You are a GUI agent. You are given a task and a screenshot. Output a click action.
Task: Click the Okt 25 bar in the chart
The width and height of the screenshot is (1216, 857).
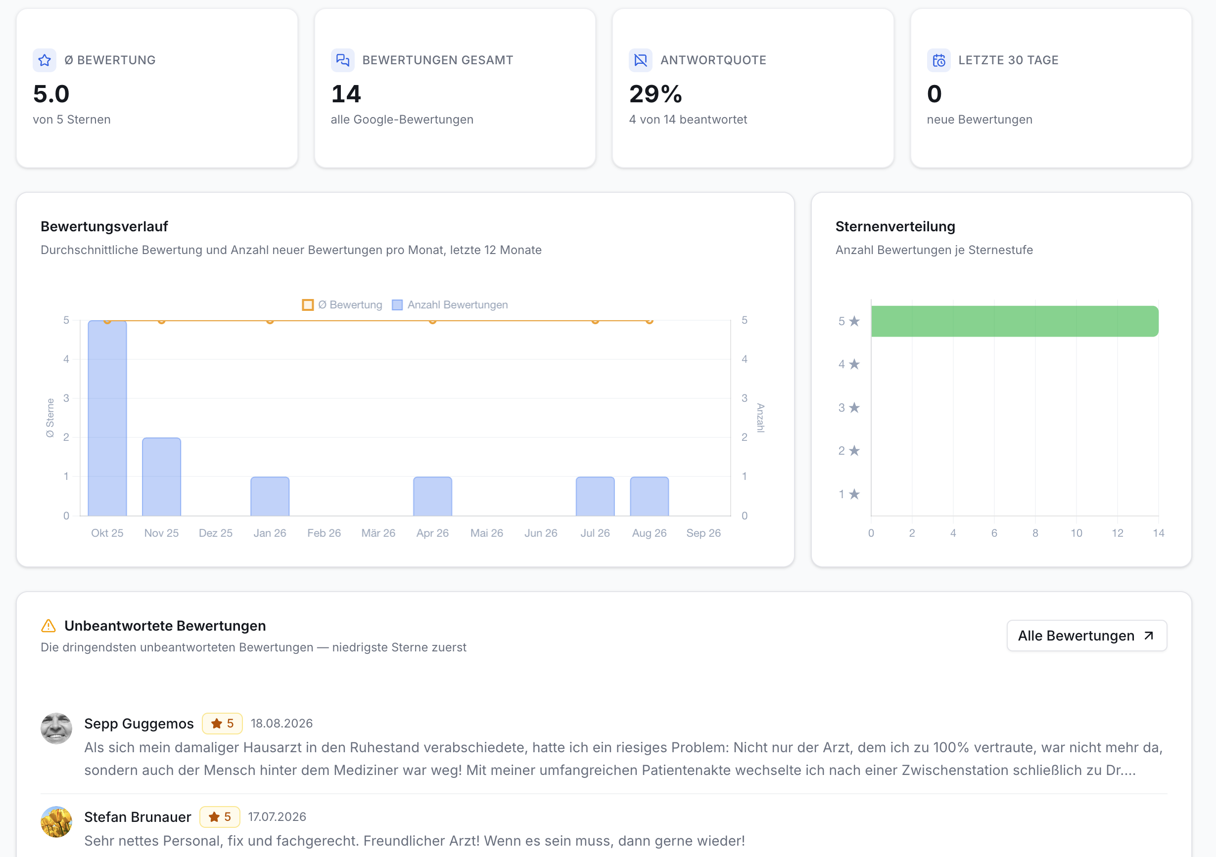coord(107,418)
